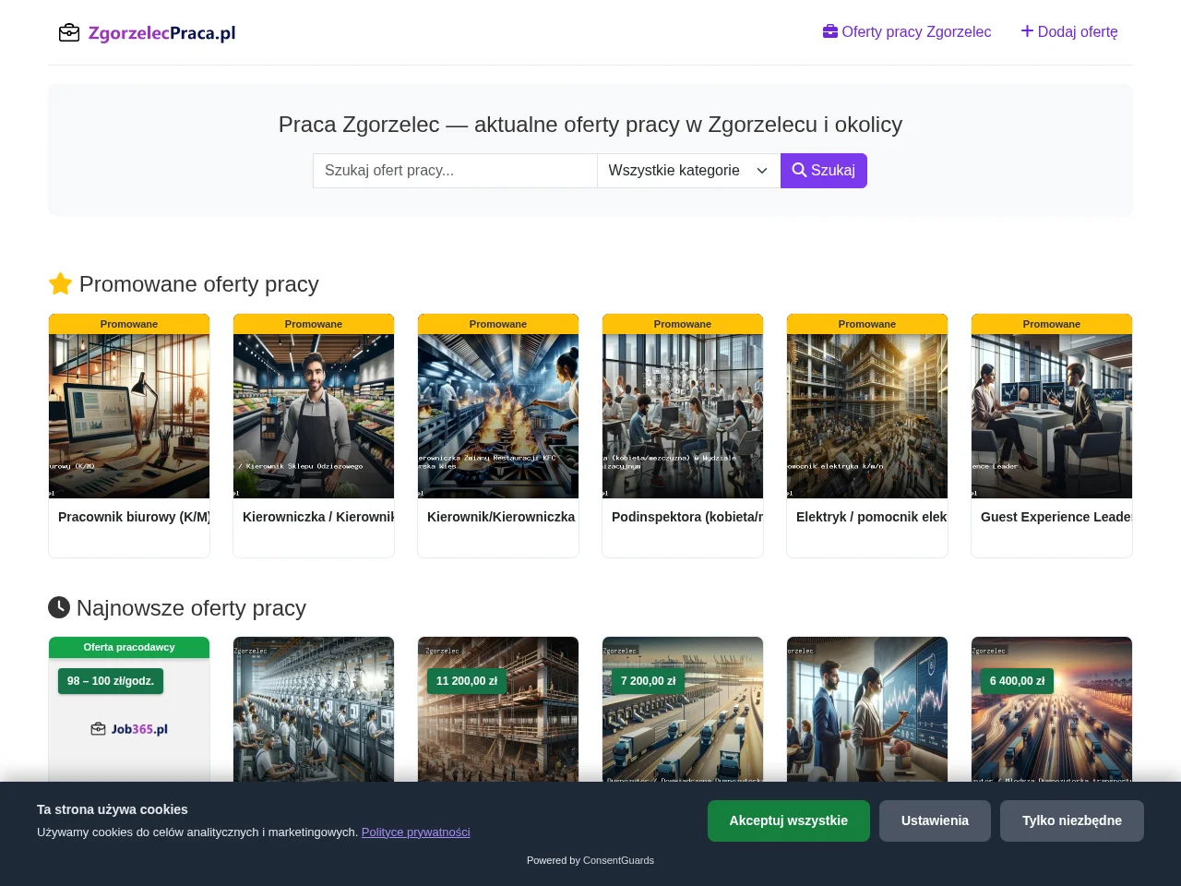Open Oferty pracy Zgorzelec menu link

coord(907,31)
